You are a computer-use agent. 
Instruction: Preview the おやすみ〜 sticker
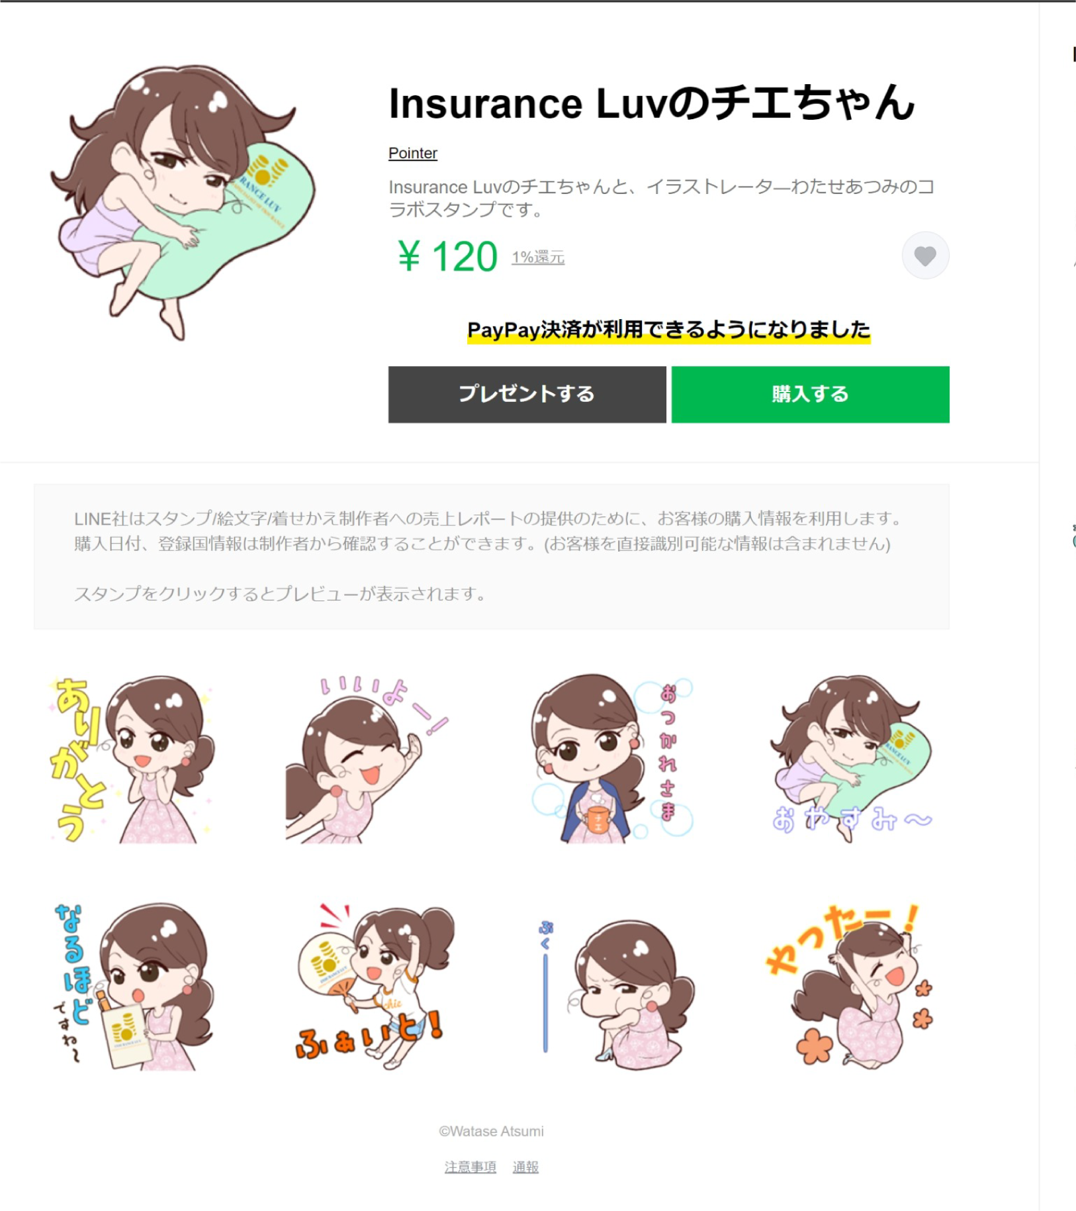(x=852, y=759)
